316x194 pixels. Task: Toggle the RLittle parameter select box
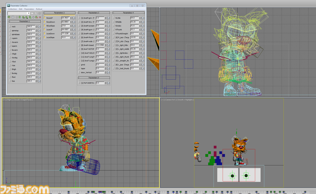114,18
